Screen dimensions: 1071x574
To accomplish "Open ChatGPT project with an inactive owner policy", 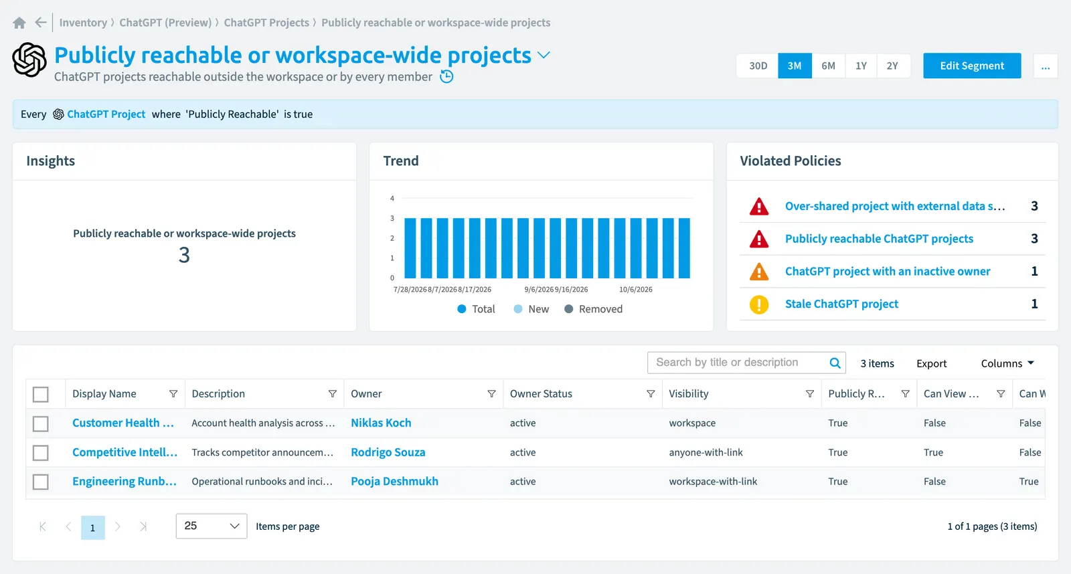I will [888, 272].
